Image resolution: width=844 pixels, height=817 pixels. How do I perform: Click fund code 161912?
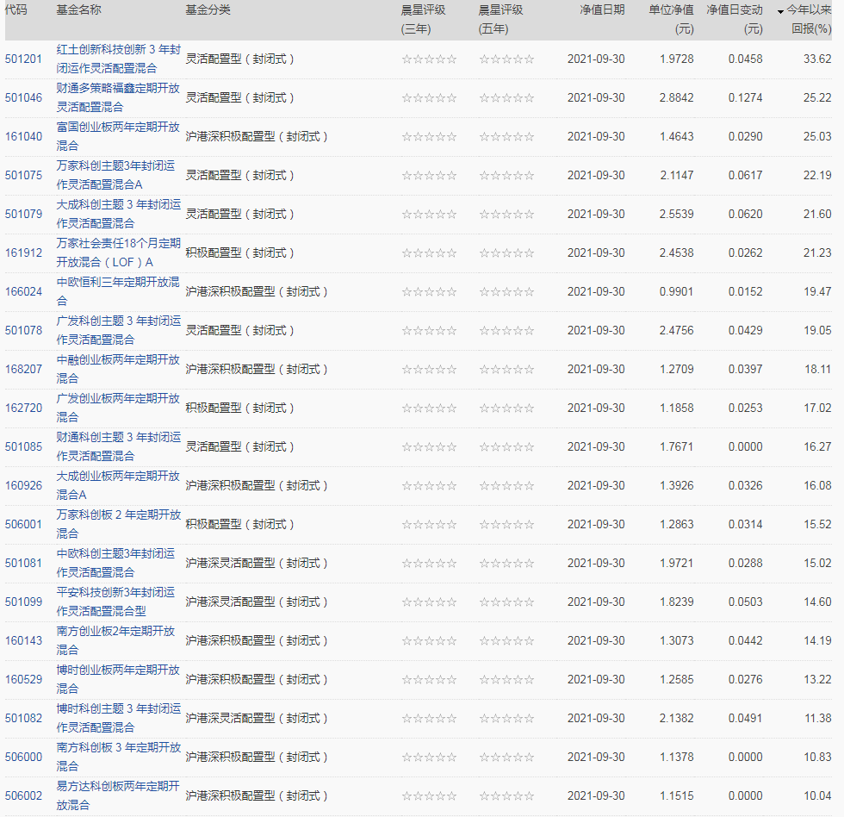tap(23, 253)
